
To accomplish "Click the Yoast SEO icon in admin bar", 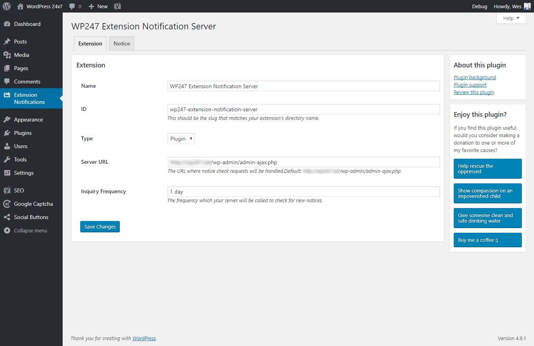I will pyautogui.click(x=117, y=6).
